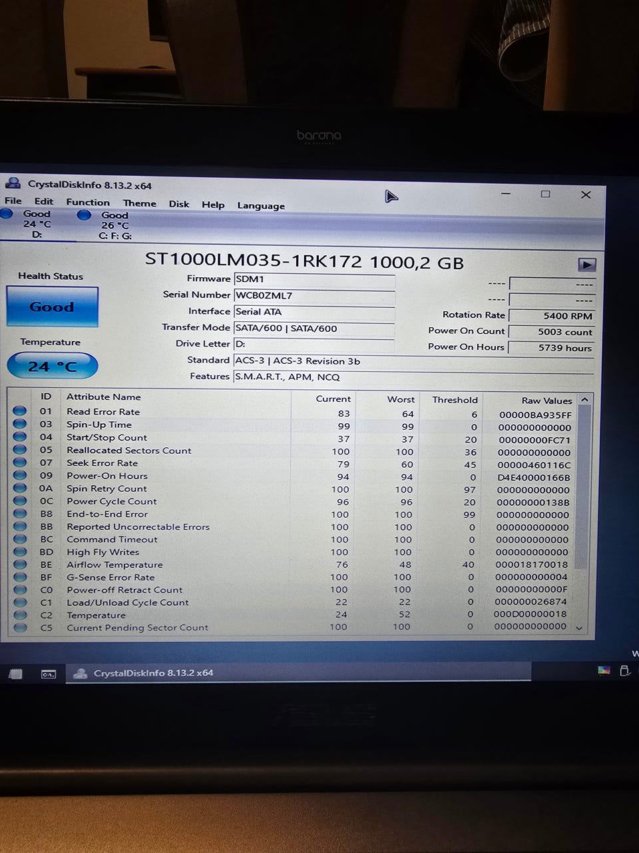Click the status circle for Read Error Rate

pos(20,411)
